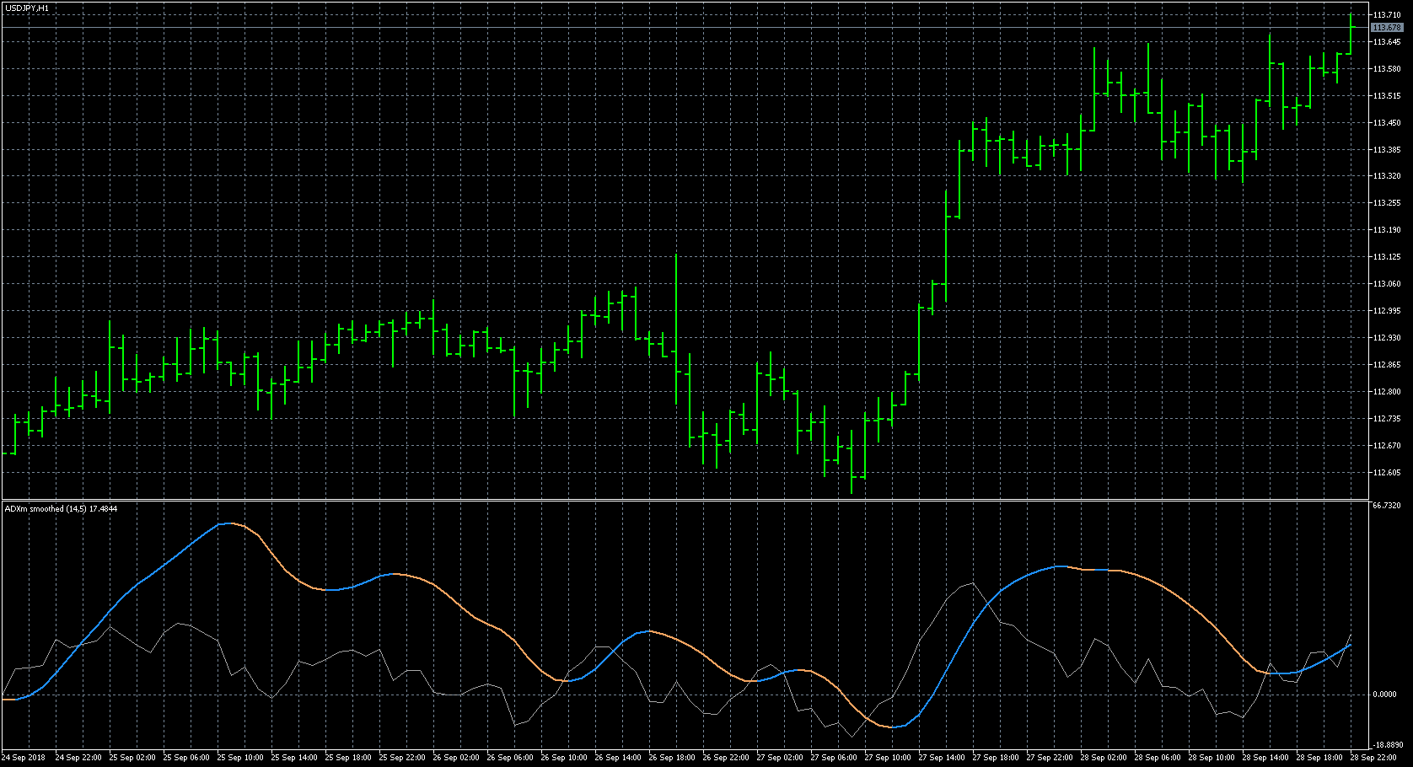The width and height of the screenshot is (1413, 767).
Task: Click the tallest spike bar near 26 Sep 18:00
Action: tap(676, 329)
